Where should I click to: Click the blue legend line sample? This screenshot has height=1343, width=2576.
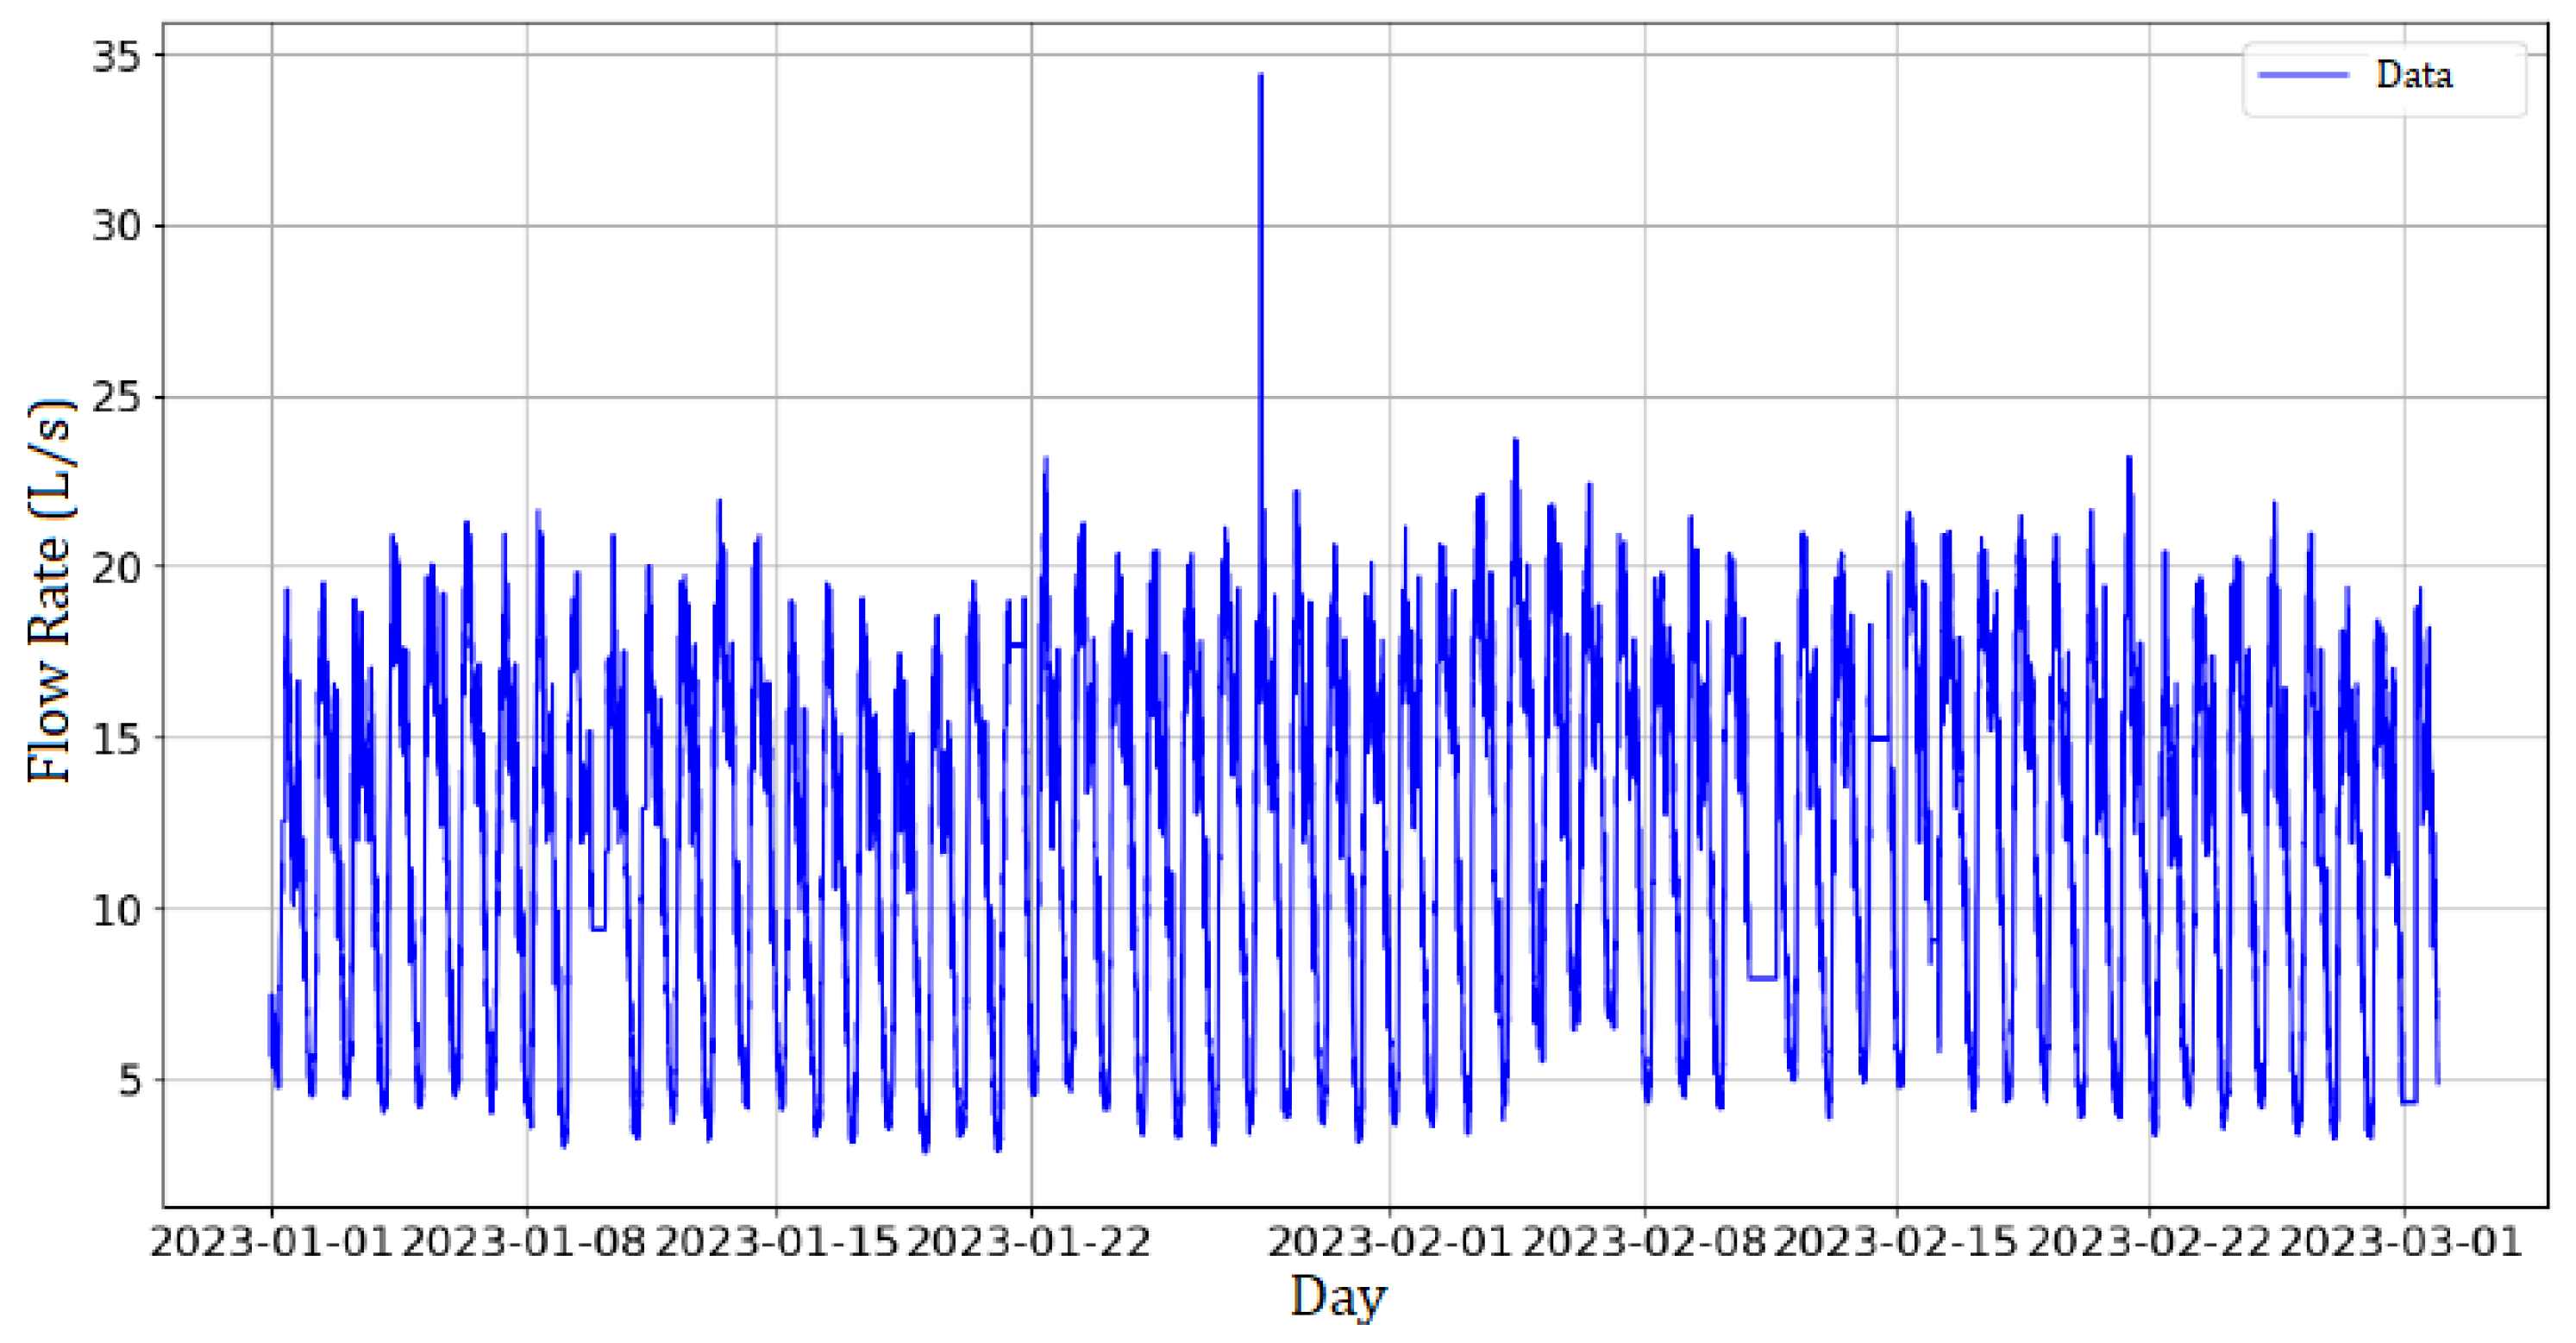(2303, 75)
